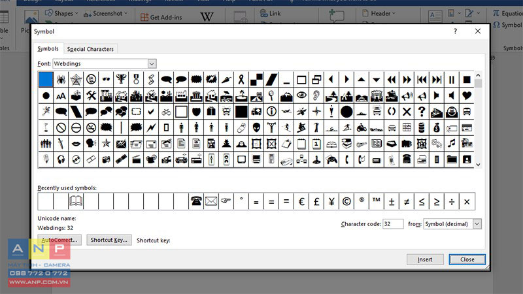The image size is (523, 294).
Task: Select the lips symbol
Action: coord(76,144)
